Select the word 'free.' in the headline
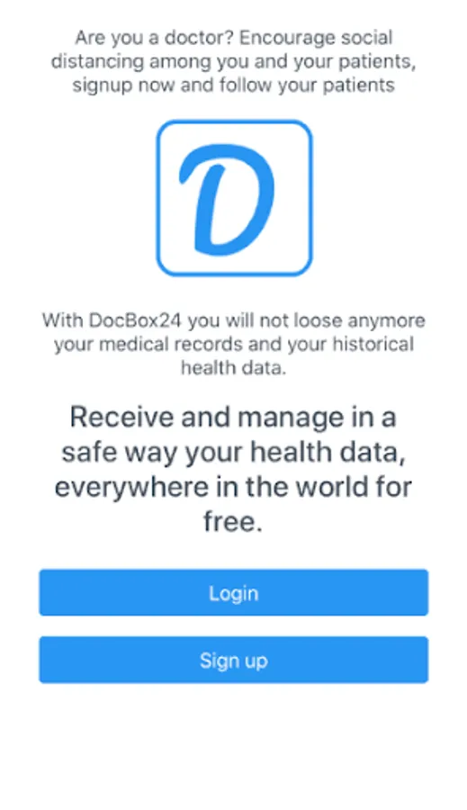This screenshot has height=810, width=467. pyautogui.click(x=233, y=522)
